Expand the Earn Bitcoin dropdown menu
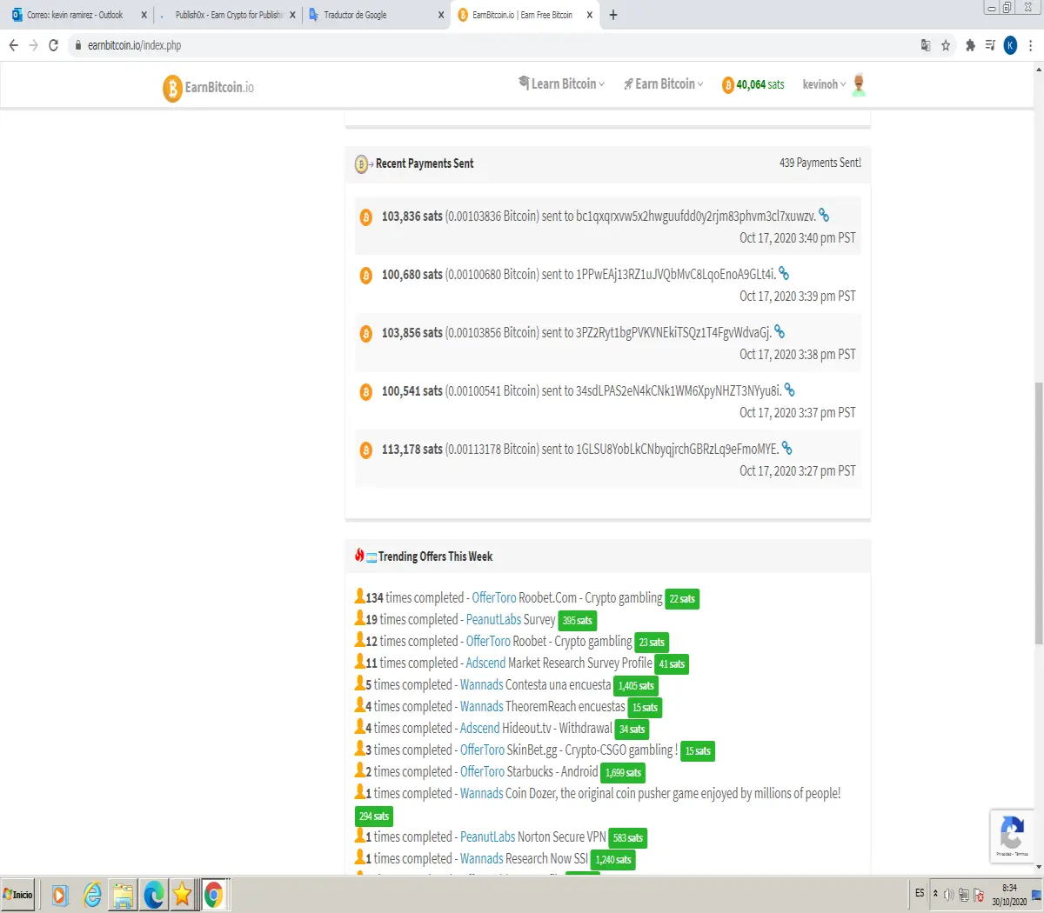Screen dimensions: 1044x913 (663, 83)
